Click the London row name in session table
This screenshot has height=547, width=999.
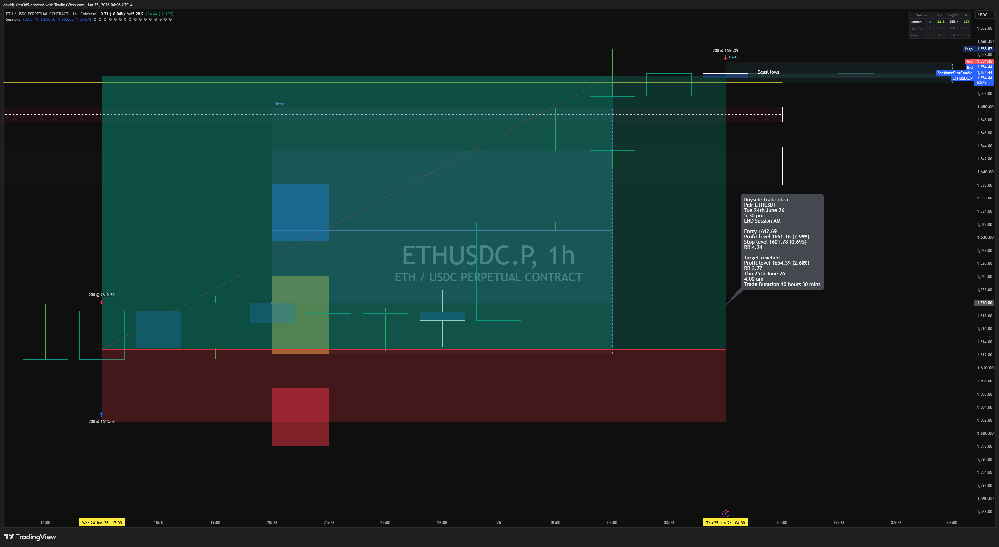916,22
